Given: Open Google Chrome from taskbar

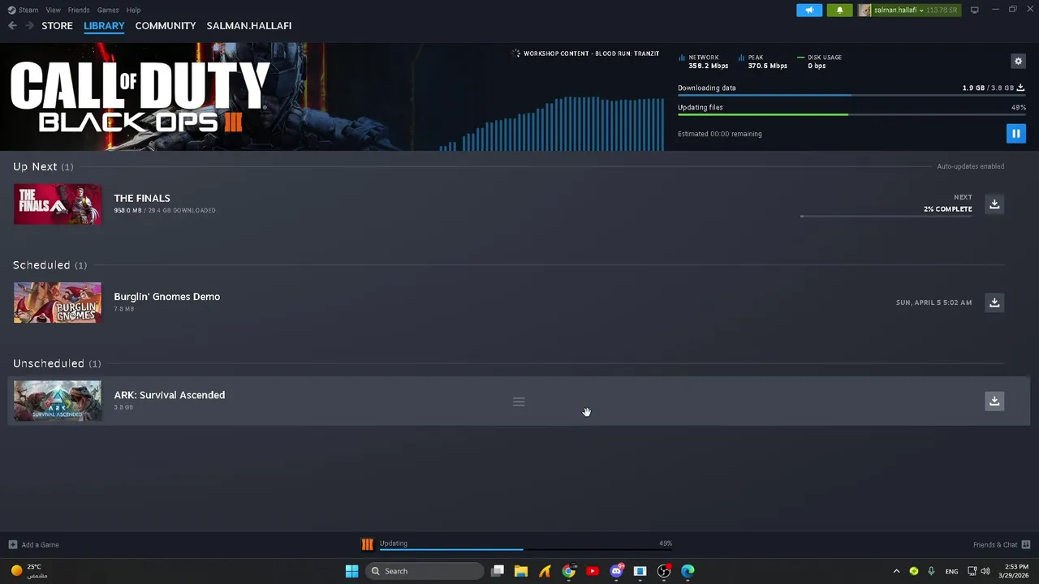Looking at the screenshot, I should tap(568, 571).
